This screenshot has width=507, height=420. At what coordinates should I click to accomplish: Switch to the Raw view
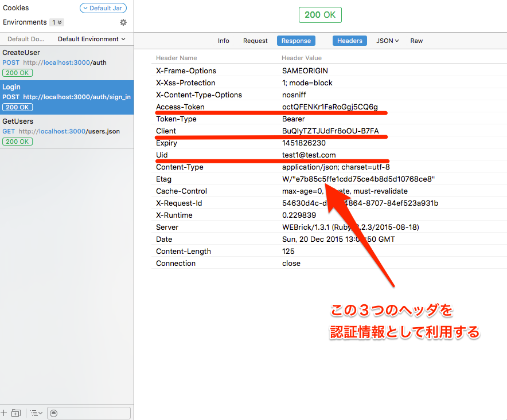416,41
